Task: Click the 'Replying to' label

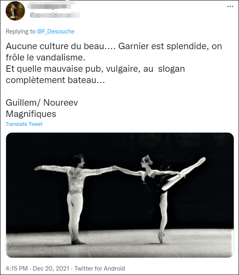Action: point(20,31)
